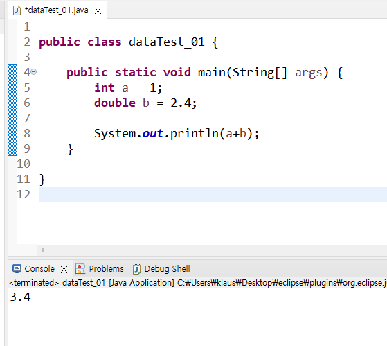
Task: Click 'main' method name on line 4
Action: [x=212, y=72]
